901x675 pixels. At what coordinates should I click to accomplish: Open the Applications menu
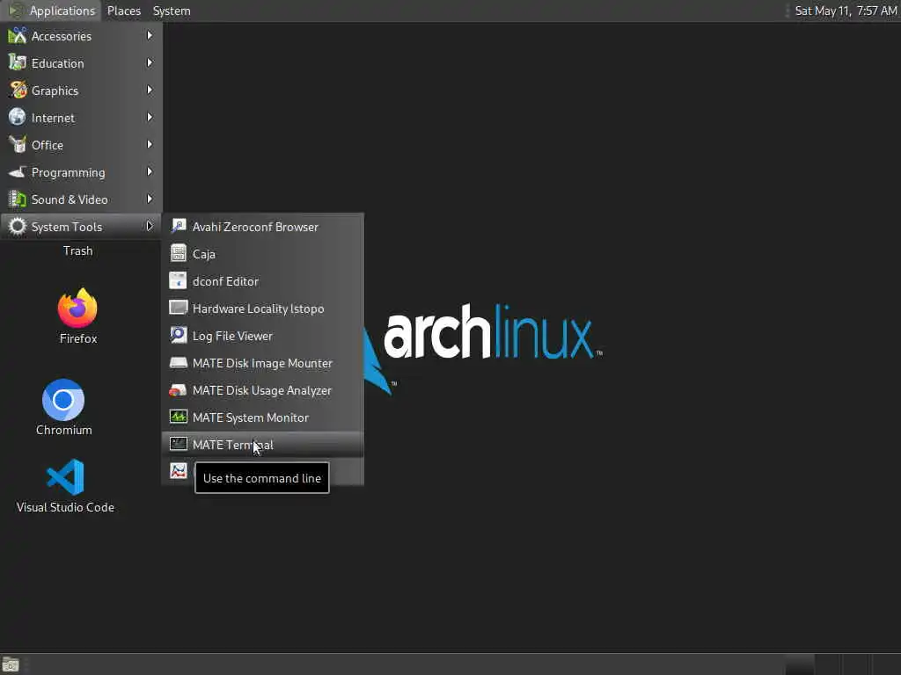(x=52, y=11)
